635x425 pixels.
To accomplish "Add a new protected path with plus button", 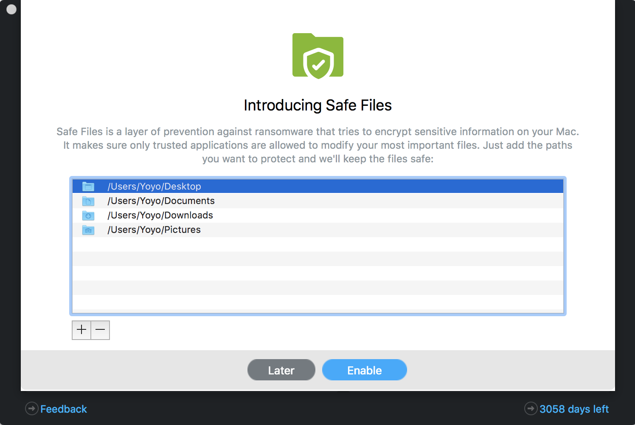I will (x=81, y=330).
